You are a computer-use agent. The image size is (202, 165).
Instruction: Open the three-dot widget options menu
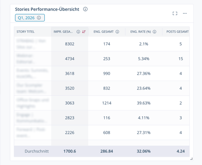185,13
